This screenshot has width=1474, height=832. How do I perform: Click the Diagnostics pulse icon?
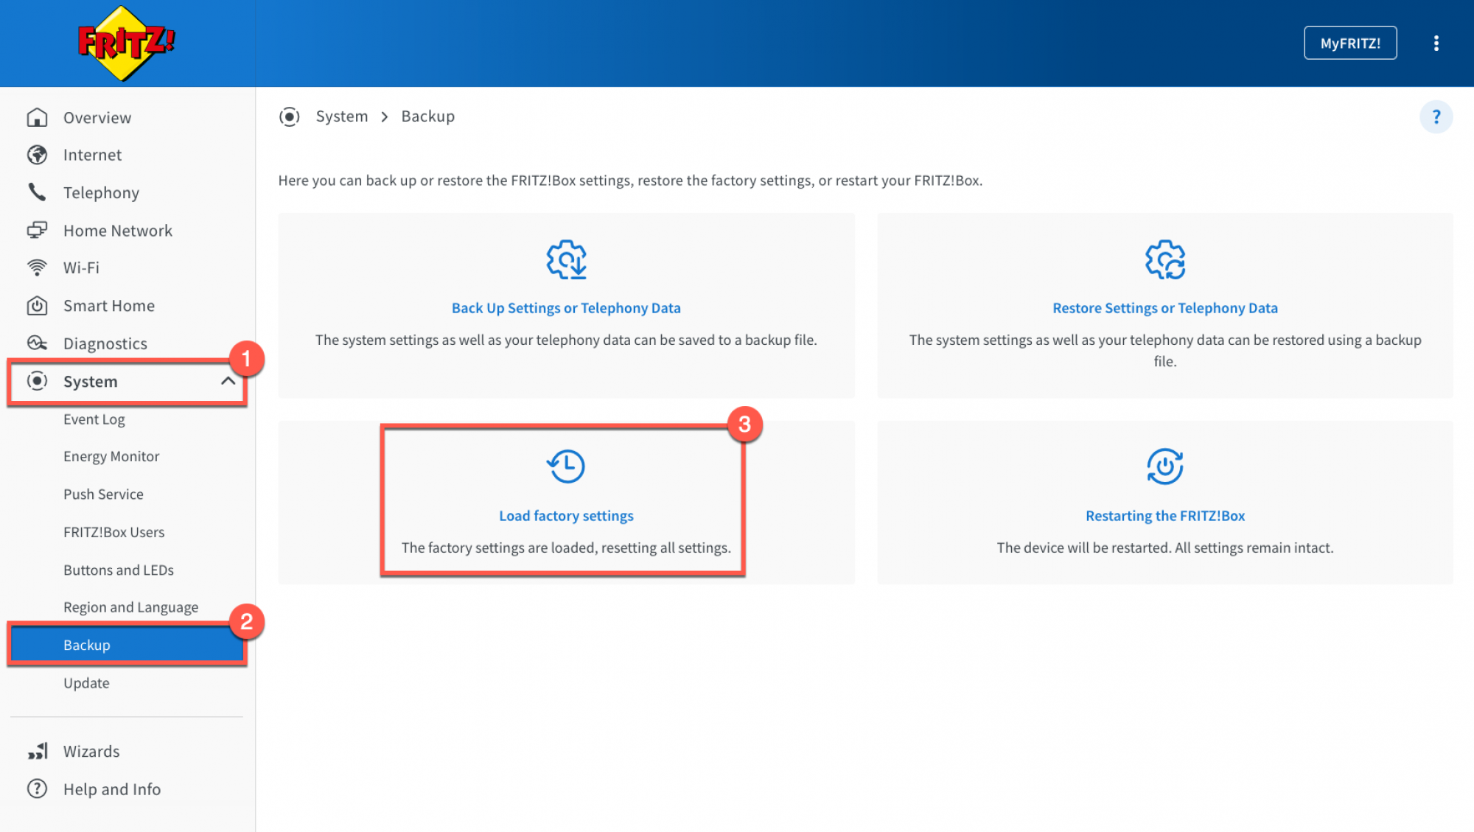tap(37, 343)
